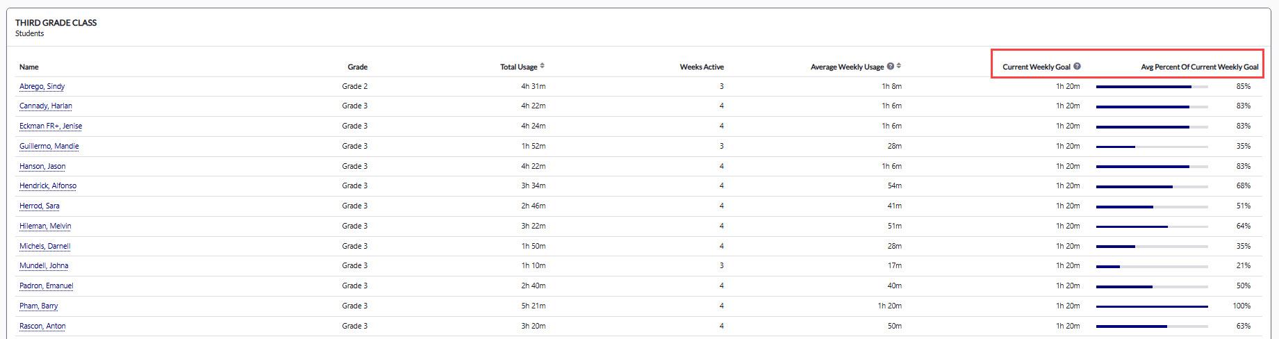Click the Name column header

click(28, 67)
